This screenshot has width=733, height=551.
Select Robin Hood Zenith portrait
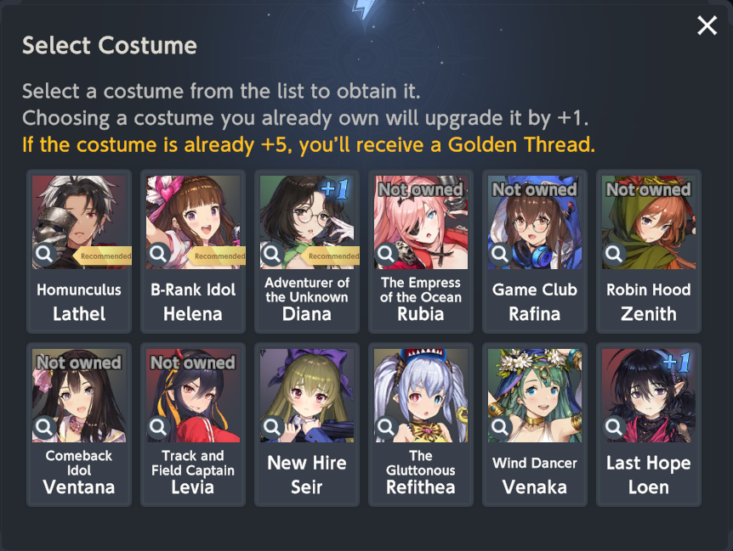point(649,222)
